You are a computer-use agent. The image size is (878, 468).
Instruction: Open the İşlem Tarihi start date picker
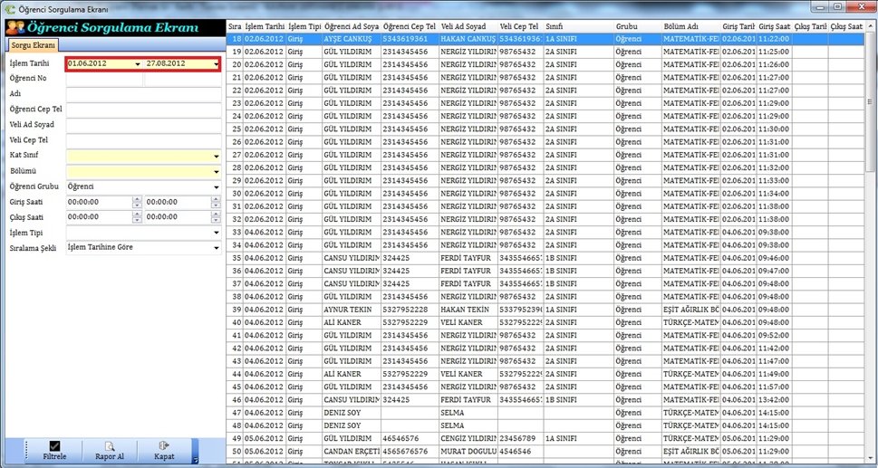pyautogui.click(x=137, y=64)
